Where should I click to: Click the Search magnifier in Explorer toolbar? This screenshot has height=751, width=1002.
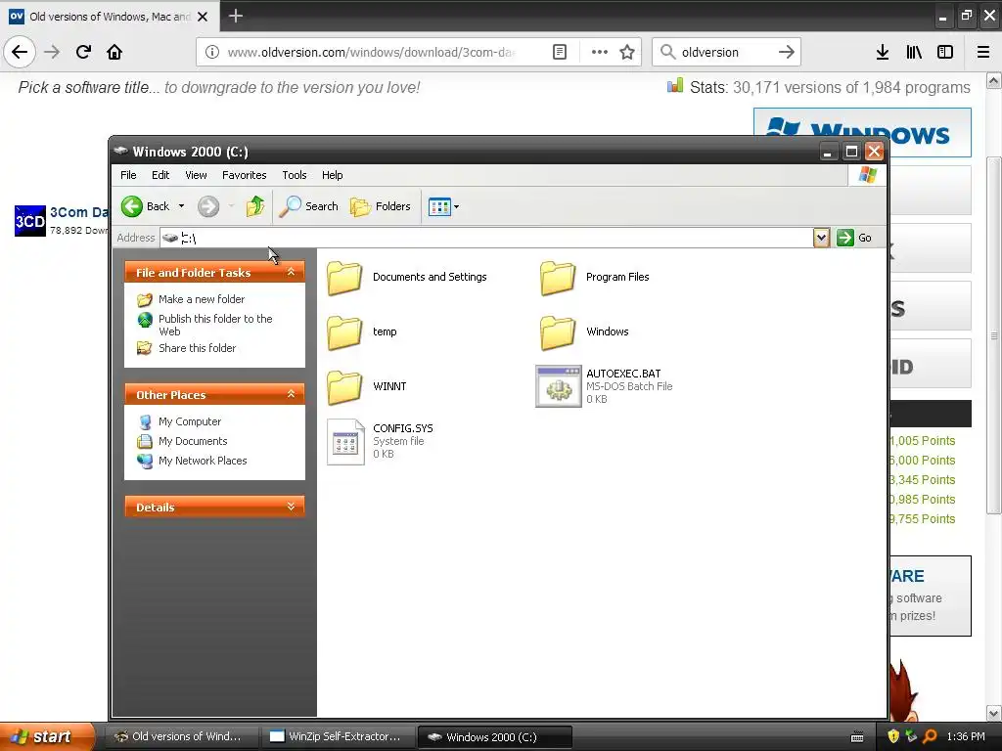pos(290,206)
